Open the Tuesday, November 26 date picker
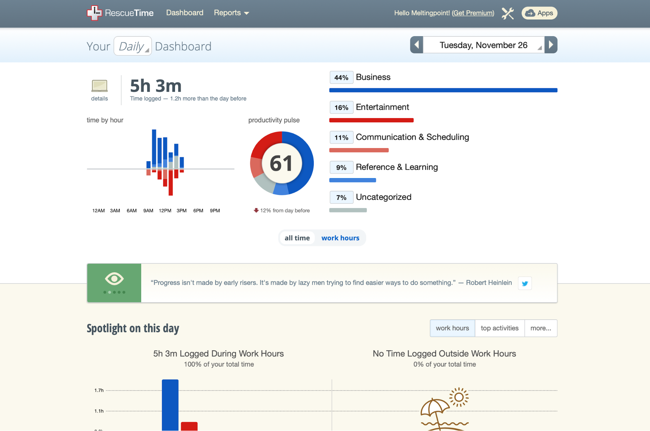The width and height of the screenshot is (650, 431). 483,45
